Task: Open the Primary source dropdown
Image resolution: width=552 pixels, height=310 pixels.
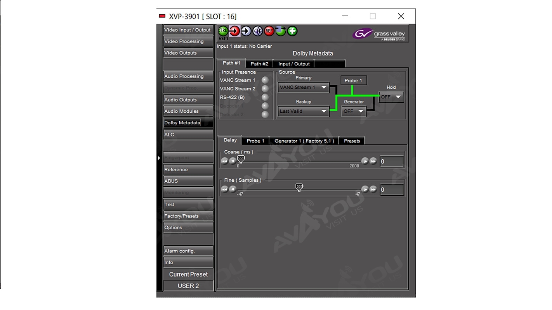Action: click(303, 88)
